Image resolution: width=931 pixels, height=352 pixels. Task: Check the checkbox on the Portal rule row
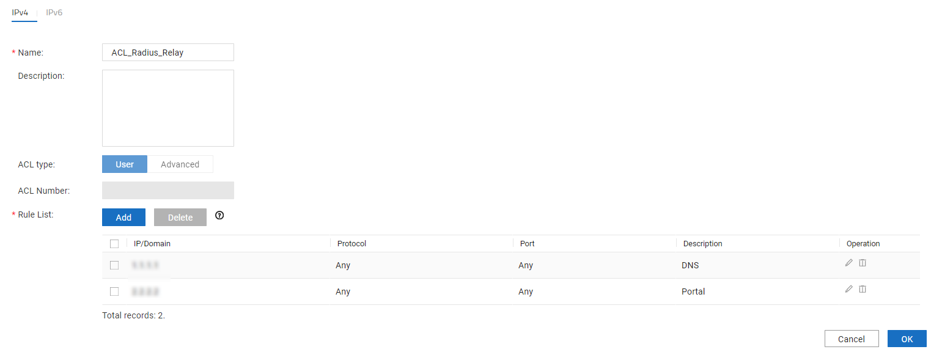114,291
